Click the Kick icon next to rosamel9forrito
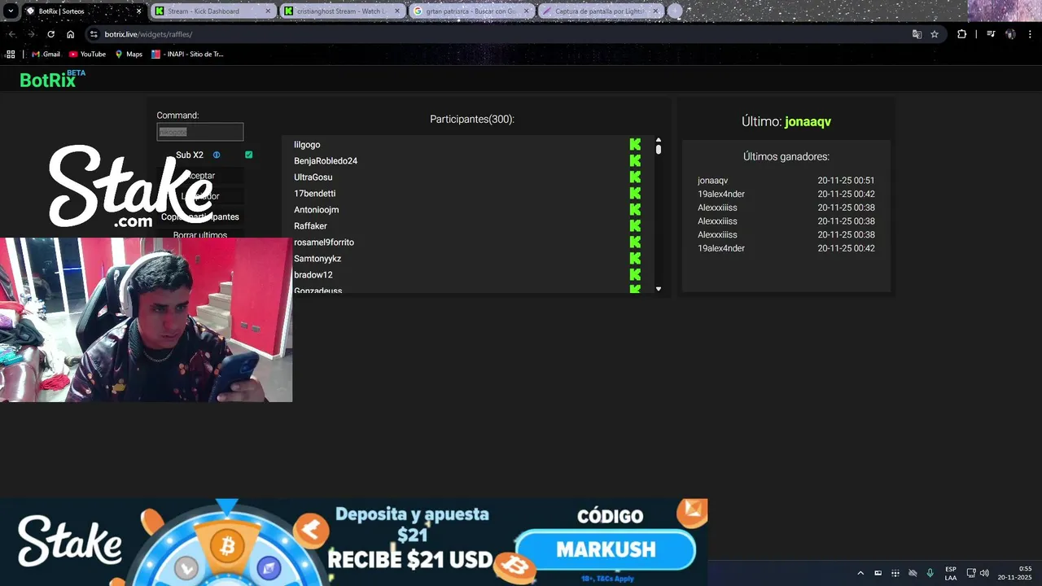 [635, 242]
